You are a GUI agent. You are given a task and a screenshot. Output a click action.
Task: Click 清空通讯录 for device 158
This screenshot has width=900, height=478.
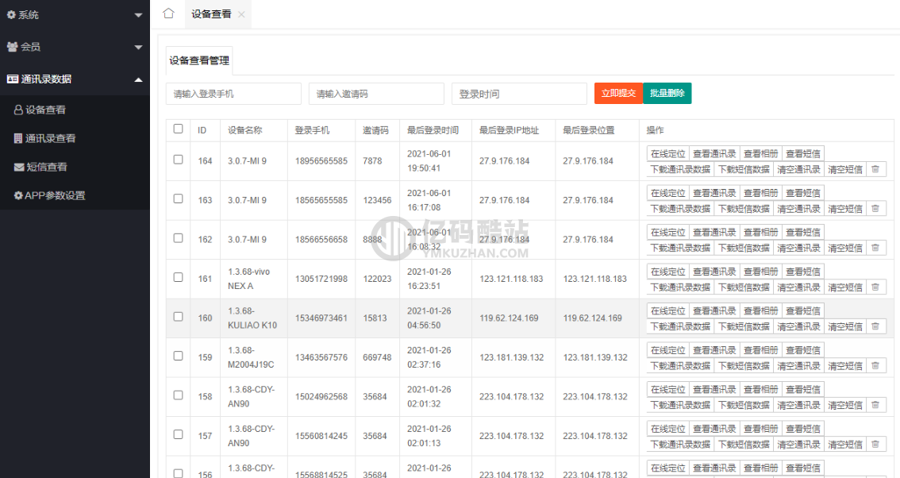coord(799,405)
